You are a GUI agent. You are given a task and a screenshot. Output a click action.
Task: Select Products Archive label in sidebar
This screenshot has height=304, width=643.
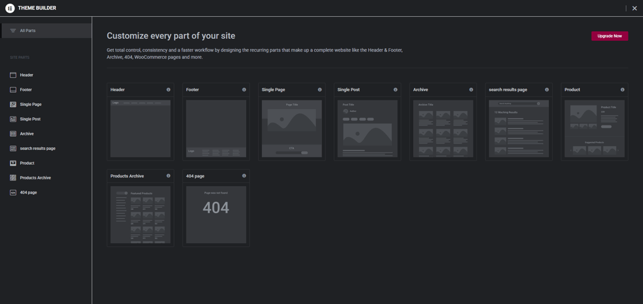click(x=36, y=177)
